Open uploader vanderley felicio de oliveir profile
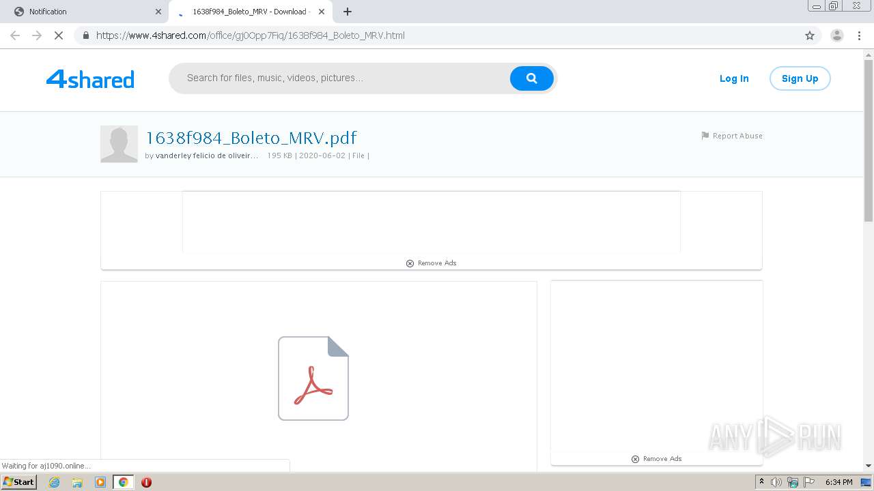 click(206, 155)
